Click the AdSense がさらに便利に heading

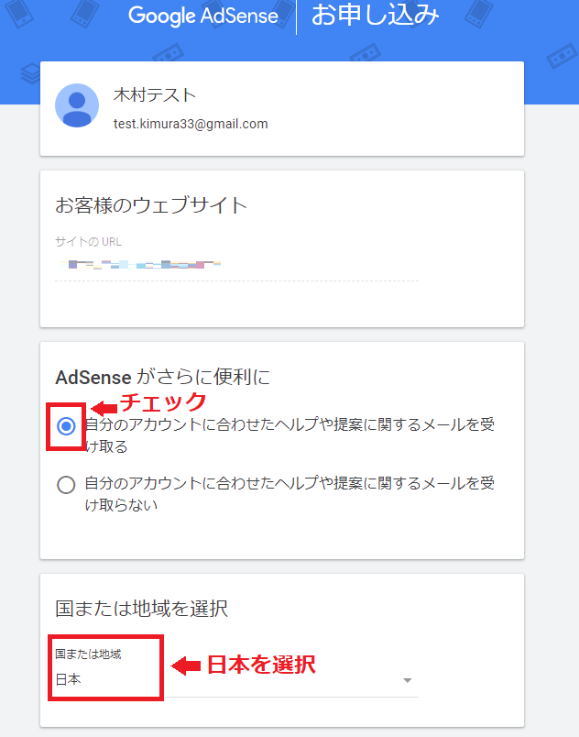point(162,377)
